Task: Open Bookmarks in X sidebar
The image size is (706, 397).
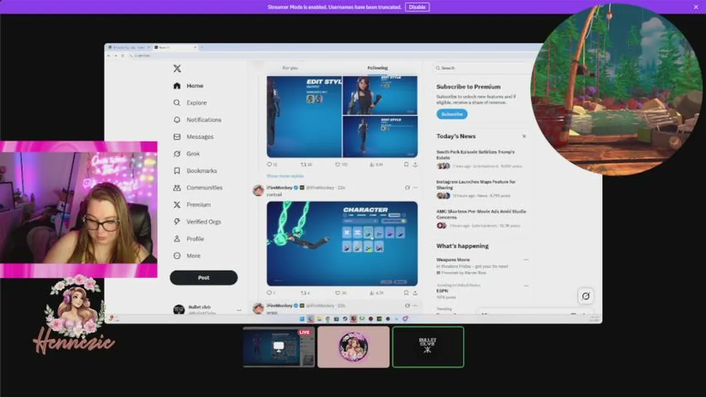Action: [195, 171]
